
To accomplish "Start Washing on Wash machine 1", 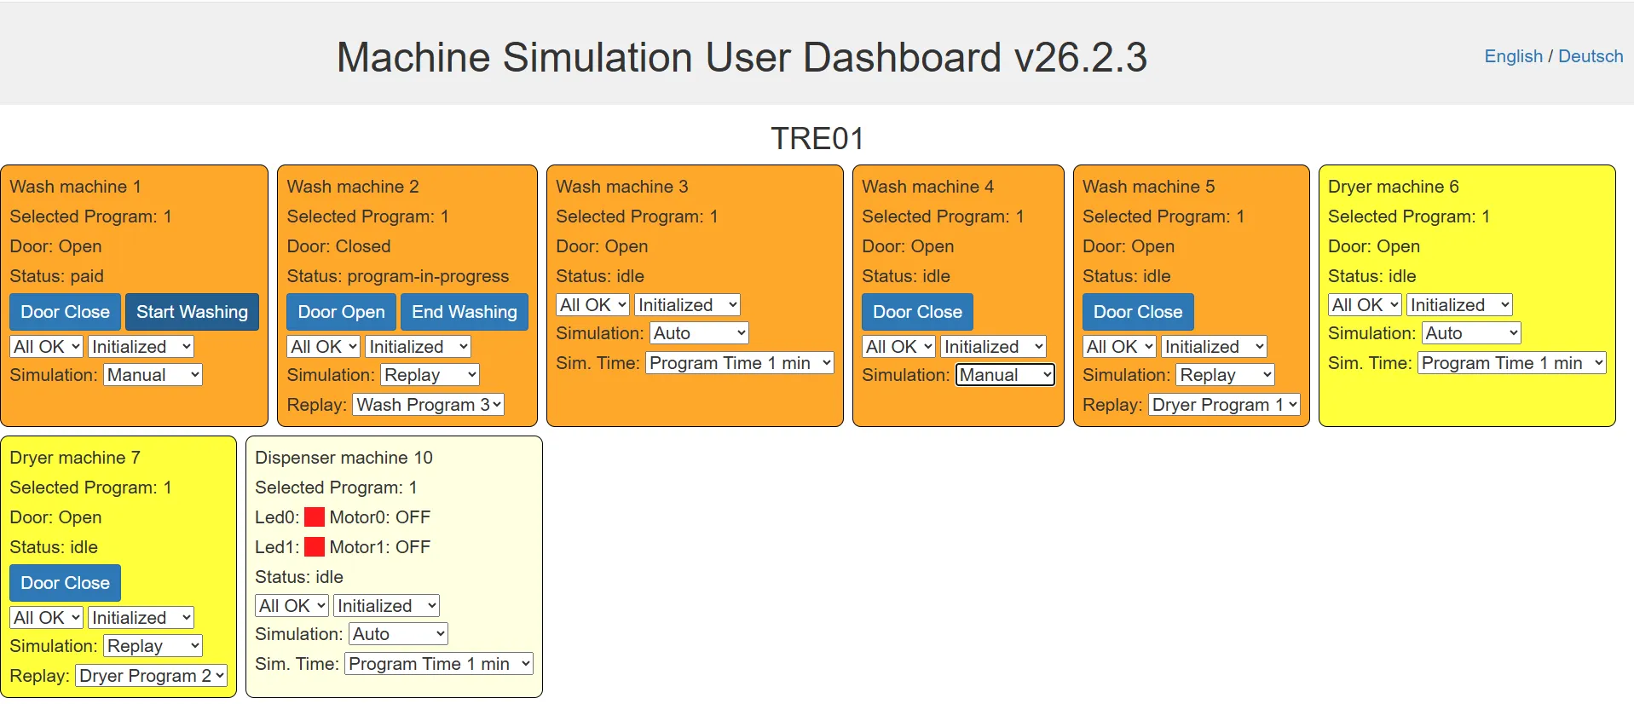I will pyautogui.click(x=192, y=312).
